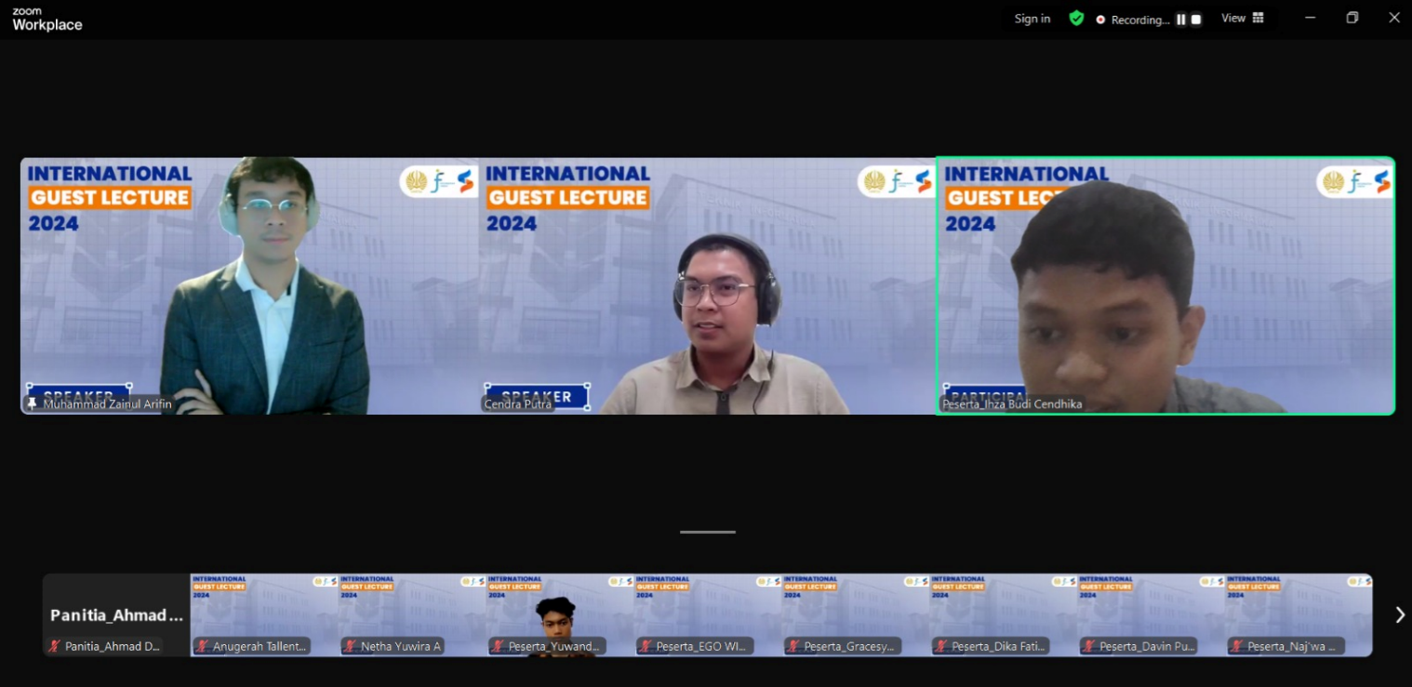This screenshot has width=1412, height=687.
Task: Select Ihza Budi Cendhika's active speaker video
Action: pyautogui.click(x=1165, y=285)
